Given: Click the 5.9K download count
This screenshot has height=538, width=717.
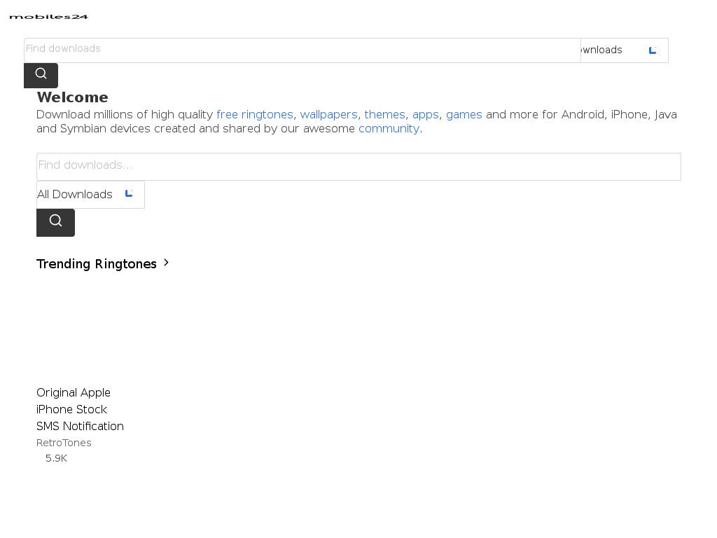Looking at the screenshot, I should [x=56, y=458].
